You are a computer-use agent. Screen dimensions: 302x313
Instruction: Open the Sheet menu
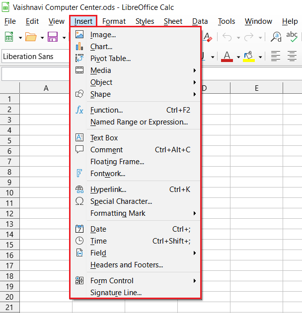(x=173, y=21)
